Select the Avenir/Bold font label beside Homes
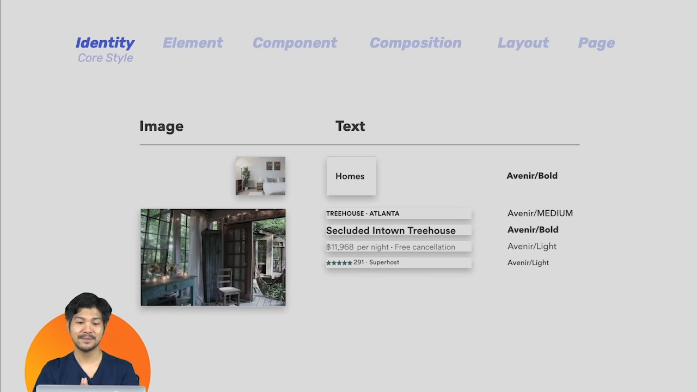The height and width of the screenshot is (392, 697). click(x=532, y=175)
